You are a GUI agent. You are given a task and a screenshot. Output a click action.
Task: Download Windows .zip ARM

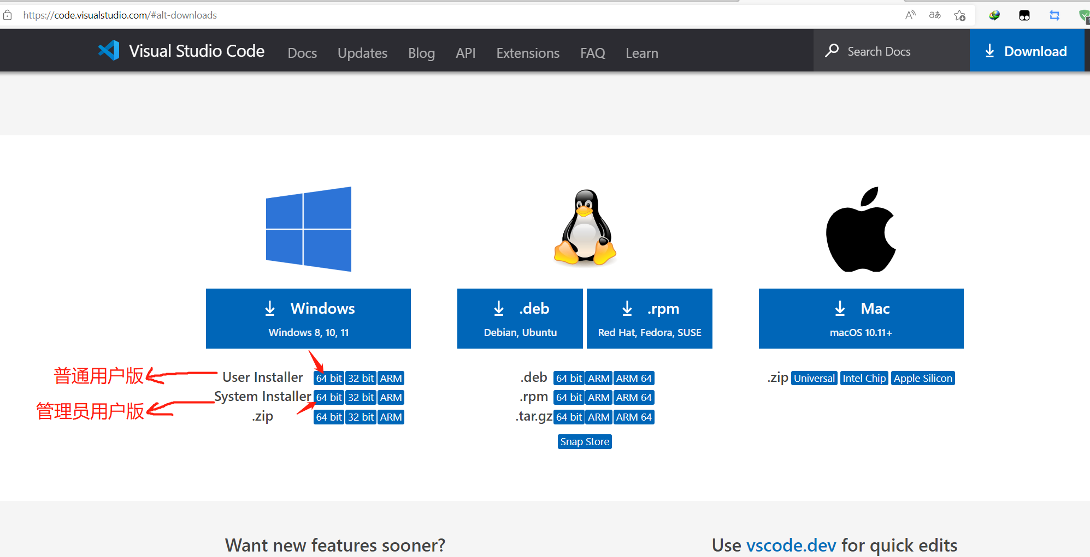pos(391,417)
